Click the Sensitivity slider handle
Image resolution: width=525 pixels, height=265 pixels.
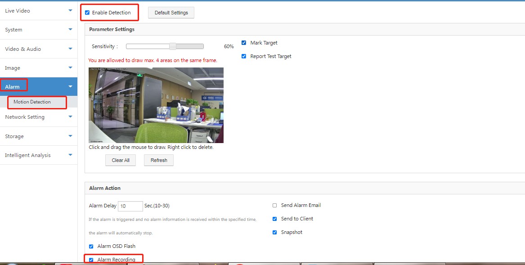click(x=172, y=46)
